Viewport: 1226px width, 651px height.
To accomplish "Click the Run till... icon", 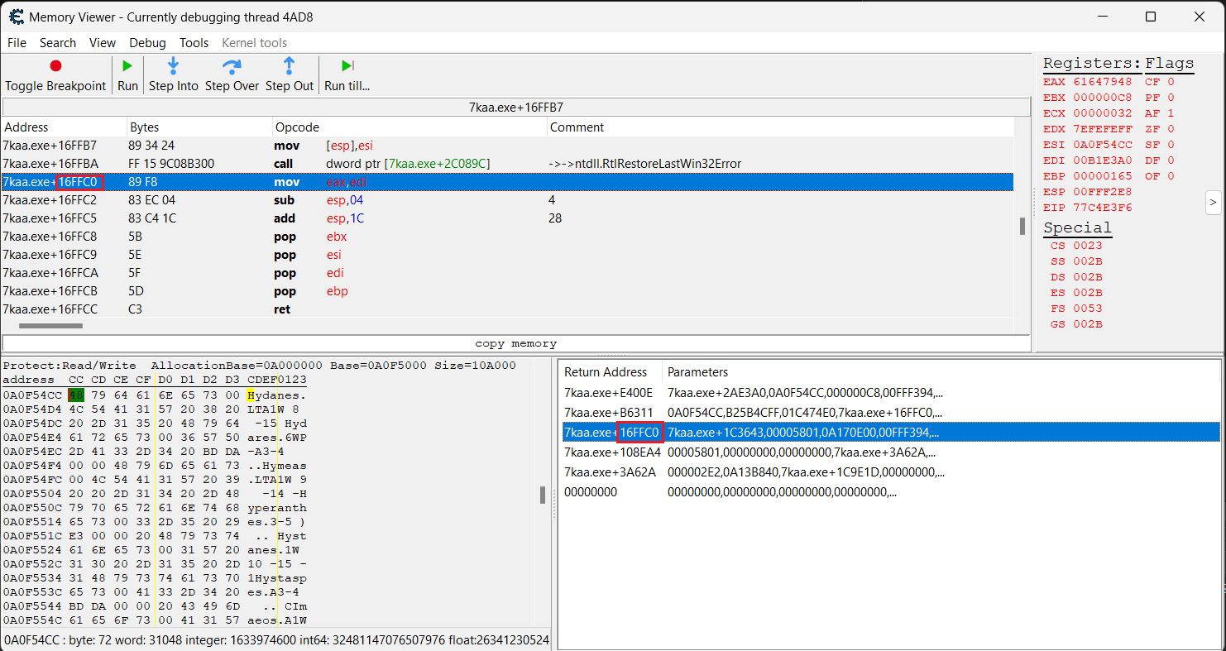I will (x=347, y=66).
